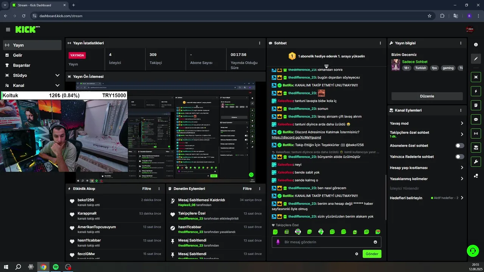Open the hamburger menu beside KICK logo
The height and width of the screenshot is (272, 484).
(8, 29)
